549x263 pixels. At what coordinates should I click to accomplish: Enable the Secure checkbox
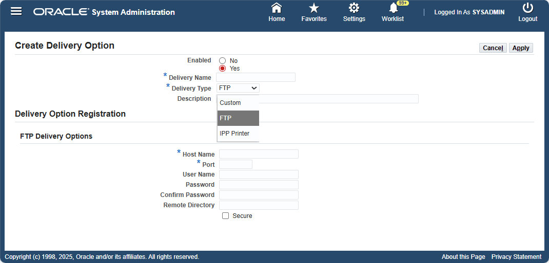coord(225,216)
